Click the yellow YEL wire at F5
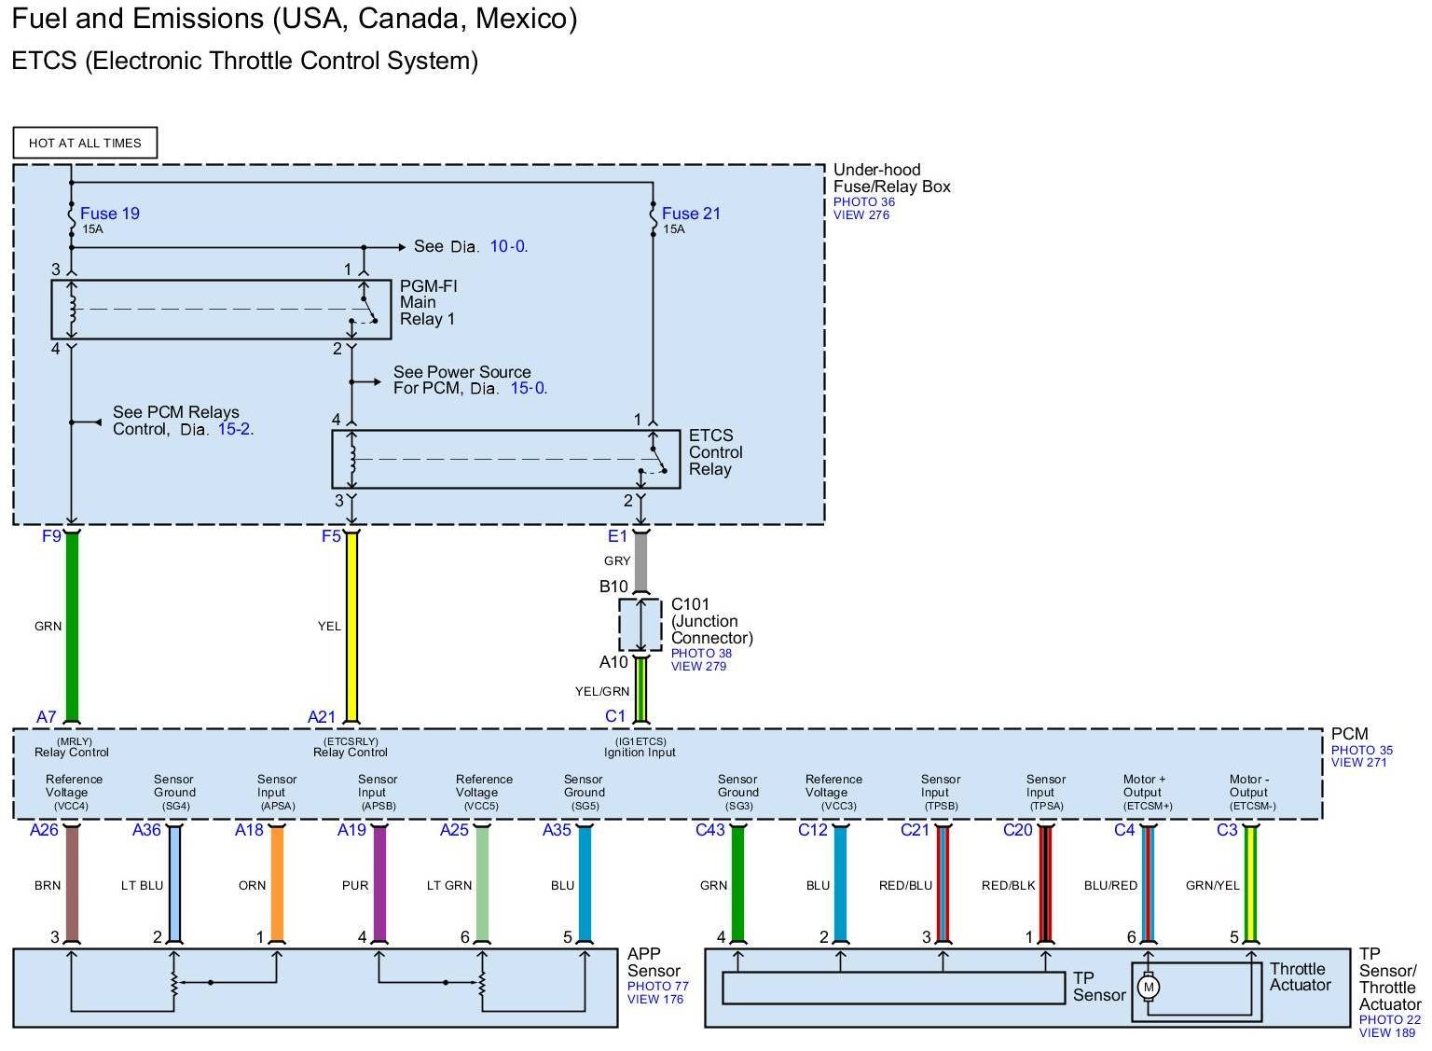1432x1051 pixels. 351,627
